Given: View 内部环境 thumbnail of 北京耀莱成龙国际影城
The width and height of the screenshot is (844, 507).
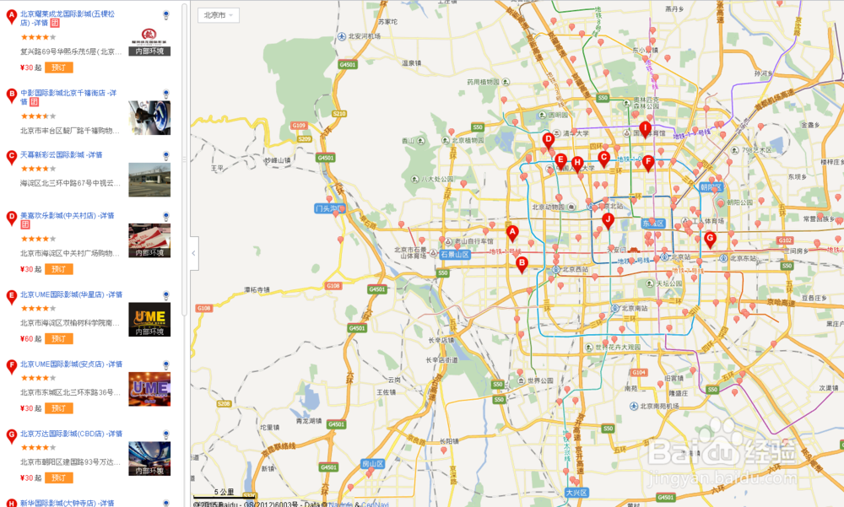Looking at the screenshot, I should [x=149, y=40].
